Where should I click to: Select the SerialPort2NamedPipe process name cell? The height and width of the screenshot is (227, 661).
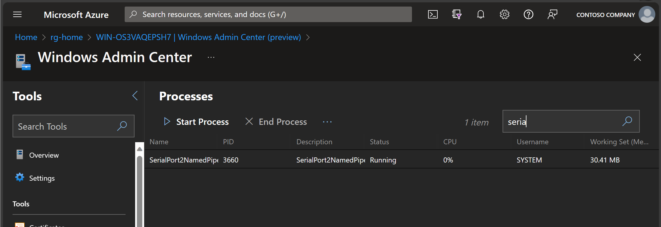(x=184, y=160)
